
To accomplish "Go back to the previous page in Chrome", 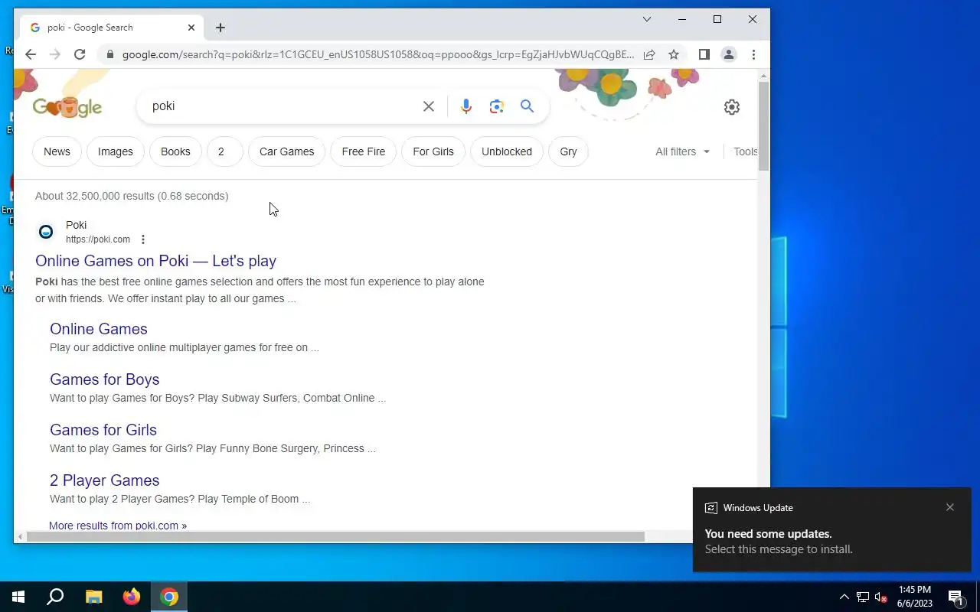I will [x=31, y=54].
